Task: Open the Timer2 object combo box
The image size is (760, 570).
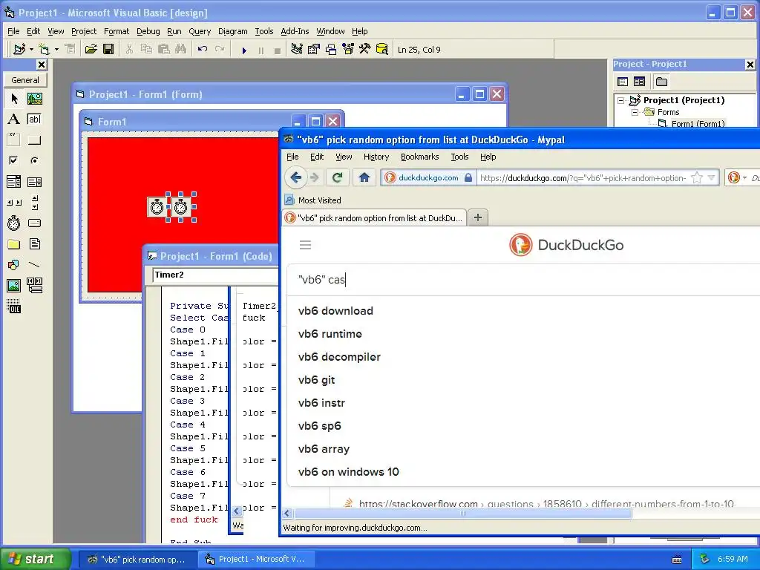Action: click(215, 275)
